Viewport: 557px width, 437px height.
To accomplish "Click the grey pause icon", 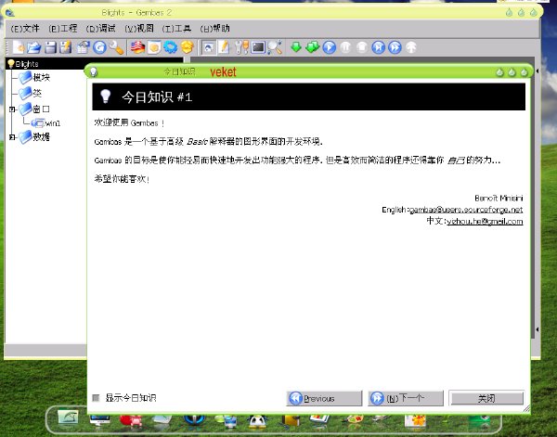I will click(x=345, y=47).
